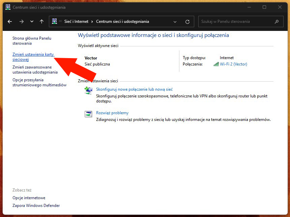Click the network icon in the title bar

click(7, 7)
